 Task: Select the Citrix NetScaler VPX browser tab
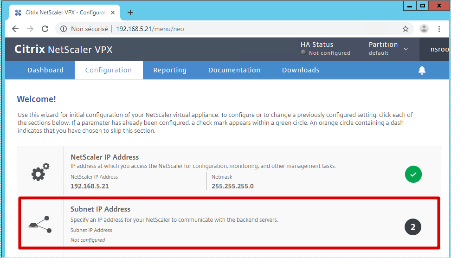click(x=64, y=13)
